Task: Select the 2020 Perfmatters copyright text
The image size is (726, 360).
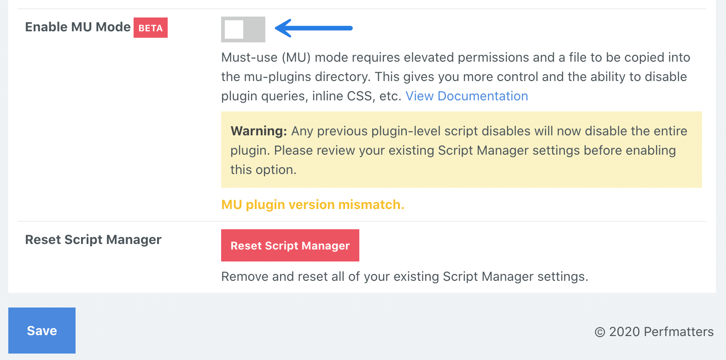Action: (x=654, y=331)
